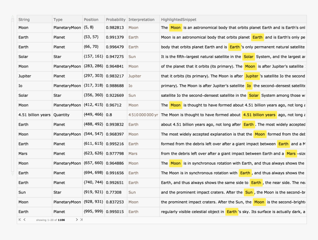Click the position cell {157, 161}
The height and width of the screenshot is (240, 318).
[94, 56]
